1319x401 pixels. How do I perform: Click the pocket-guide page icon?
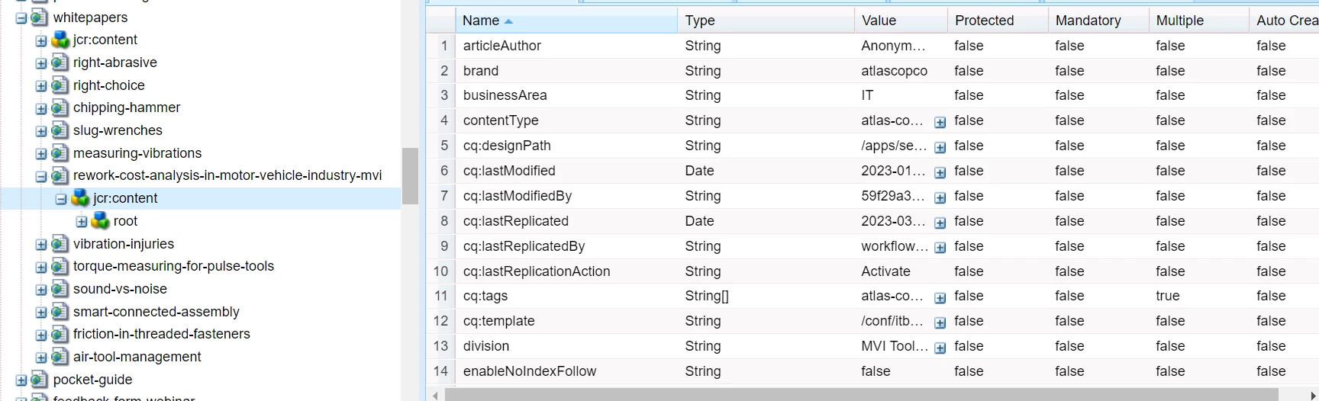(39, 380)
